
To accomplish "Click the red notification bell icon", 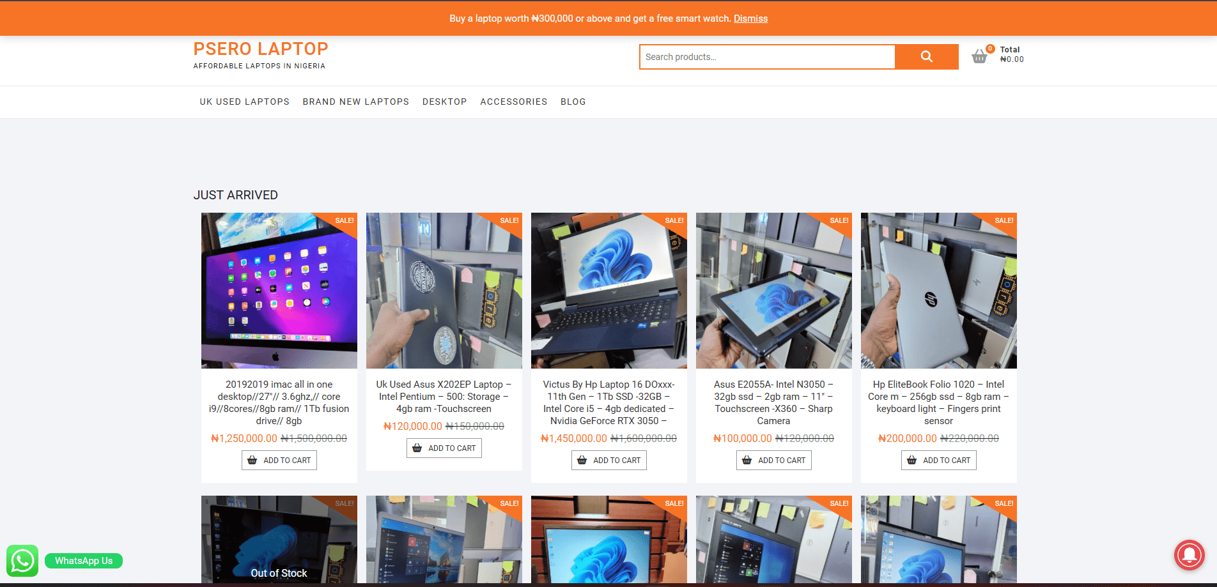I will pos(1190,554).
